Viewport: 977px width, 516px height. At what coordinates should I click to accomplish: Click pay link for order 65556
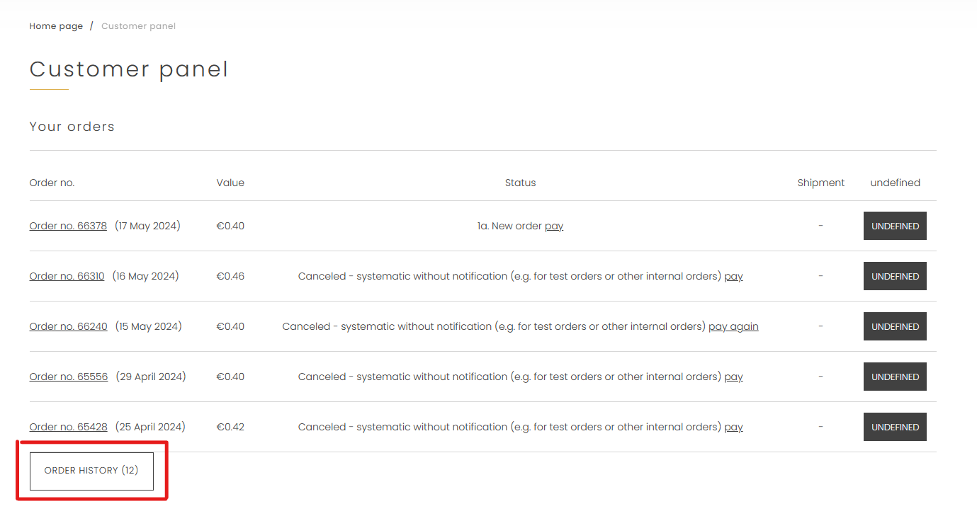tap(733, 377)
